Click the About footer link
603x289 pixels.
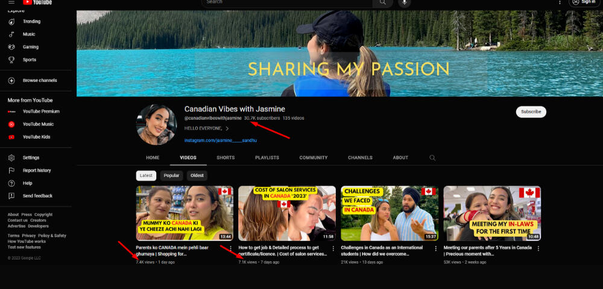13,214
